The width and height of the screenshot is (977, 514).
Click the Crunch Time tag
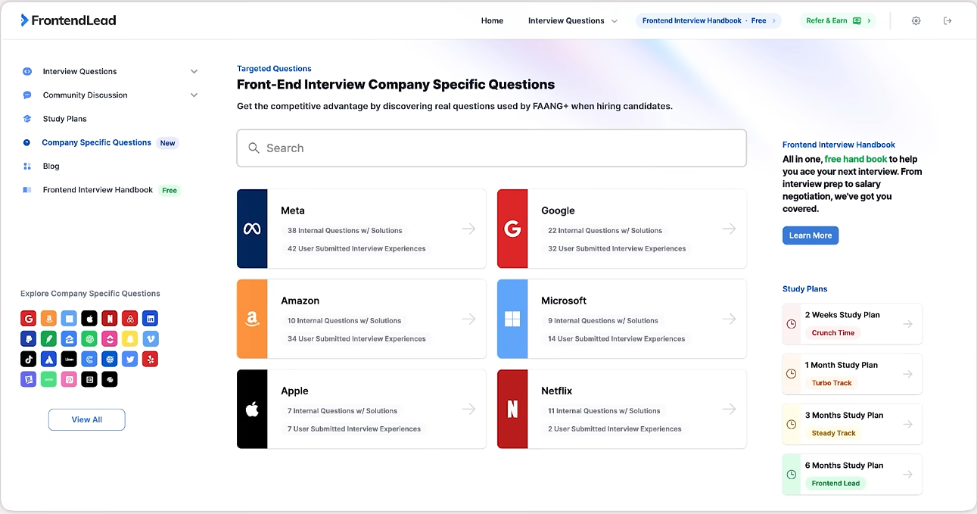pyautogui.click(x=833, y=333)
